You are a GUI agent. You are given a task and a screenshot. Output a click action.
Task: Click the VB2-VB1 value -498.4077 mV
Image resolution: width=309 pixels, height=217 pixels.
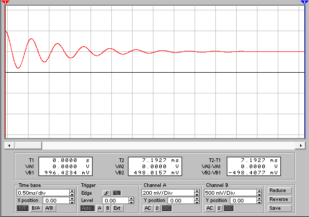point(253,173)
